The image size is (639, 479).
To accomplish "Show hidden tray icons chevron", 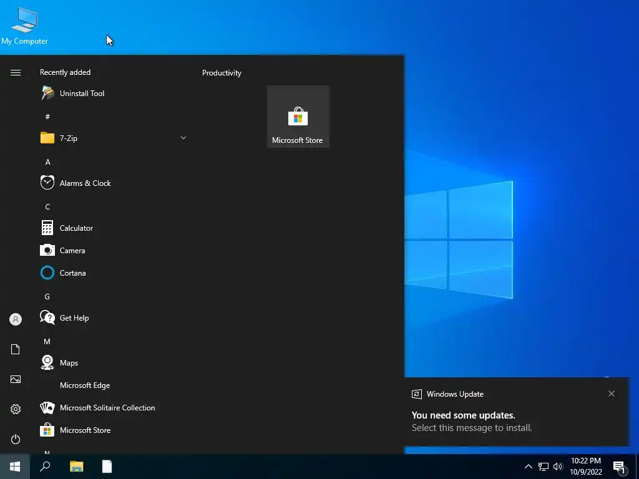I will (528, 467).
